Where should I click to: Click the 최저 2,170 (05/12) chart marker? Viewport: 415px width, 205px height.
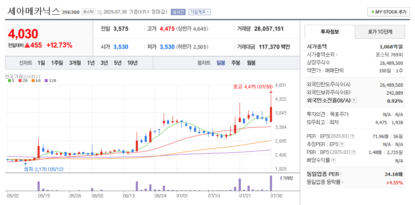(44, 169)
